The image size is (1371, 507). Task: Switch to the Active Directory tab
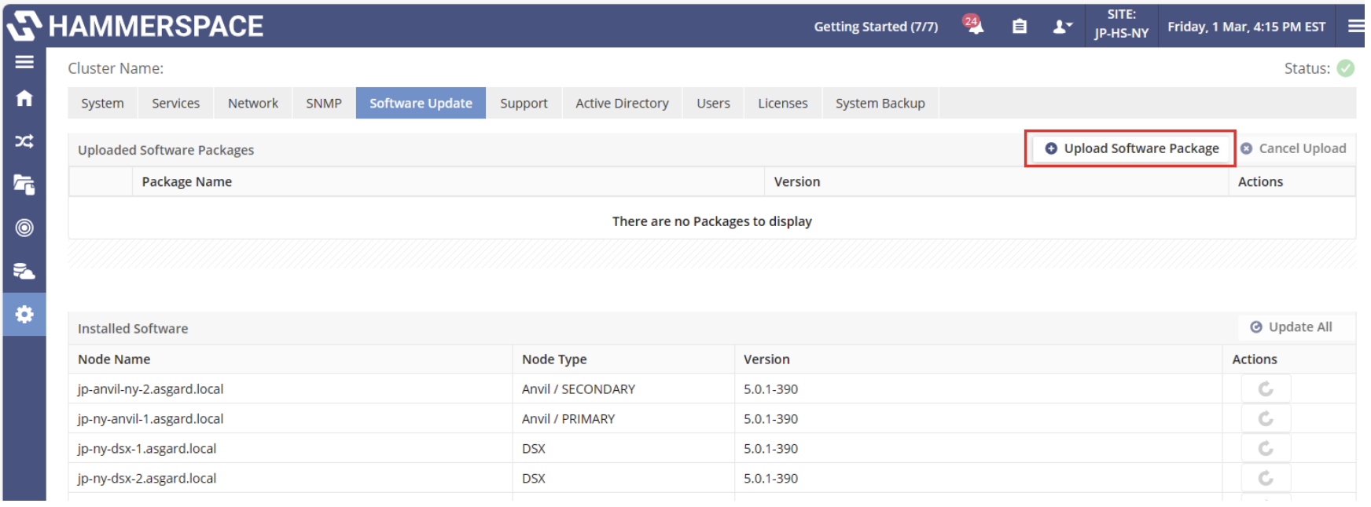pyautogui.click(x=622, y=103)
